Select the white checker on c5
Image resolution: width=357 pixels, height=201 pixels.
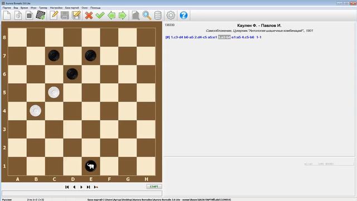click(x=54, y=92)
